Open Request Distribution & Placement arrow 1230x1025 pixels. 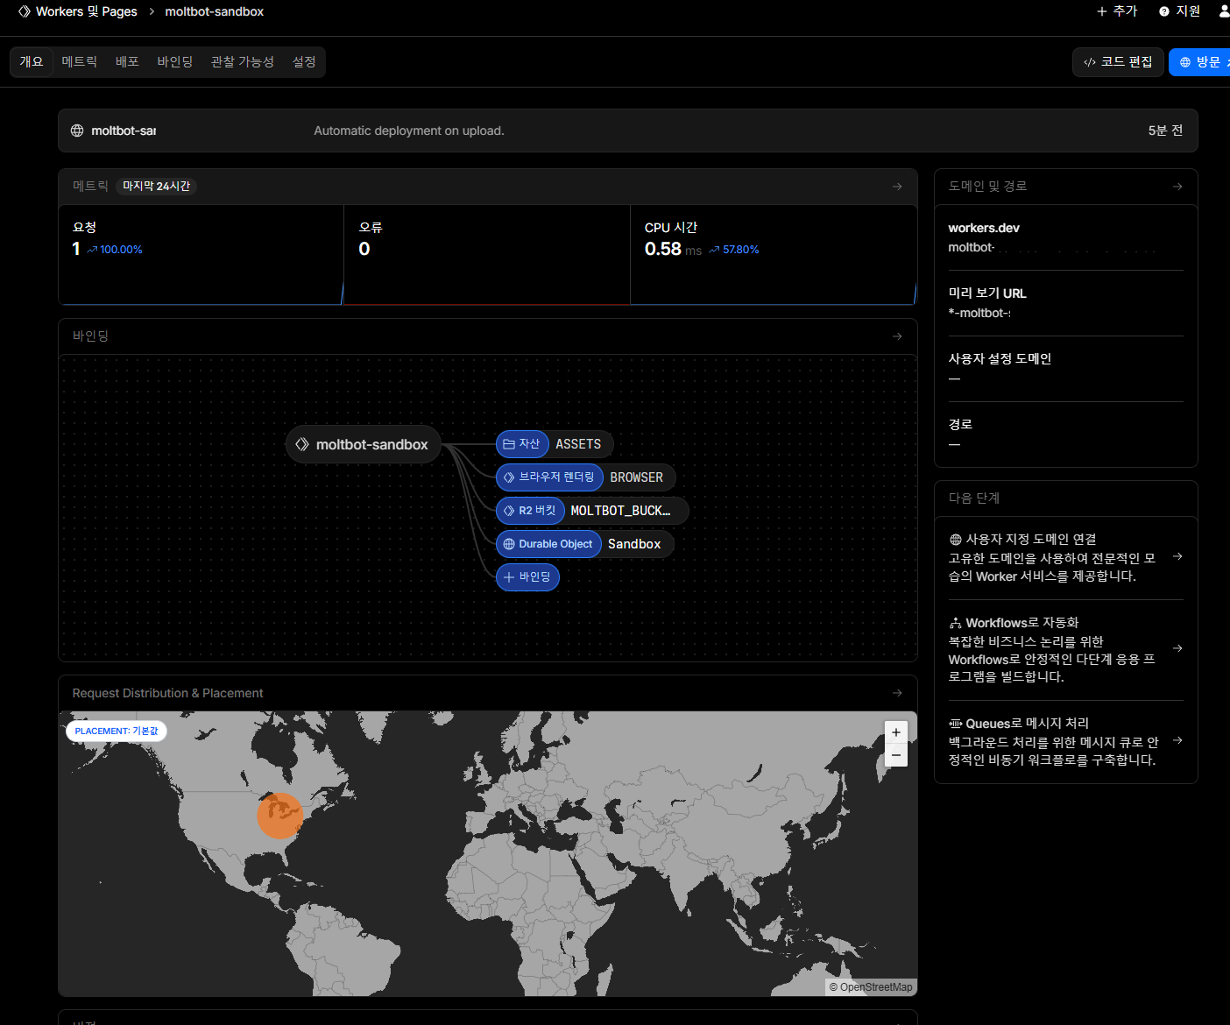(x=897, y=693)
